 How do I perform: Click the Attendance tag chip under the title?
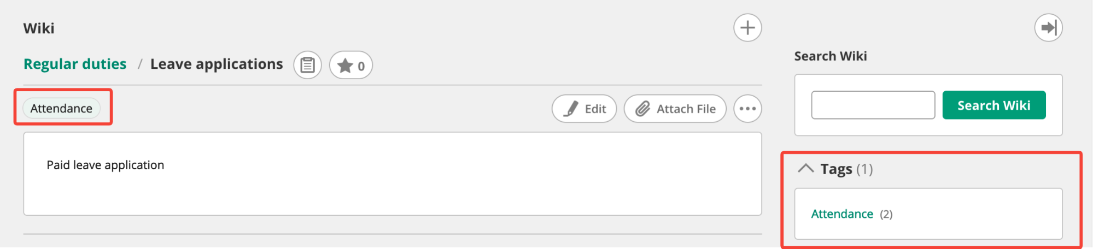61,108
